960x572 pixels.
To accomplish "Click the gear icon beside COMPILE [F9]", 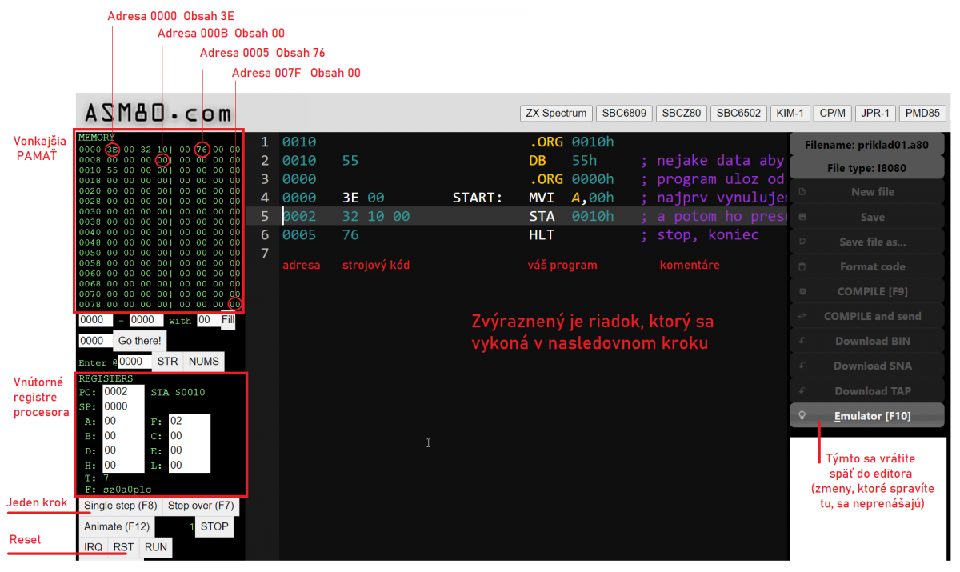I will point(802,291).
